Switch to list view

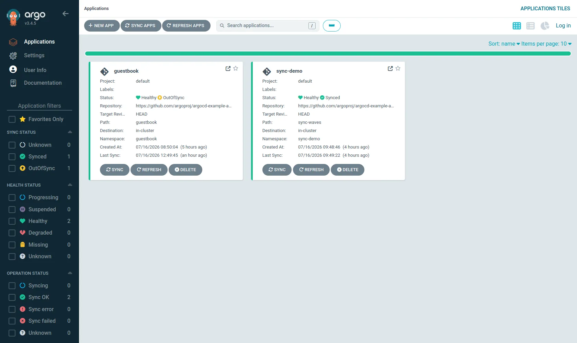[x=530, y=26]
